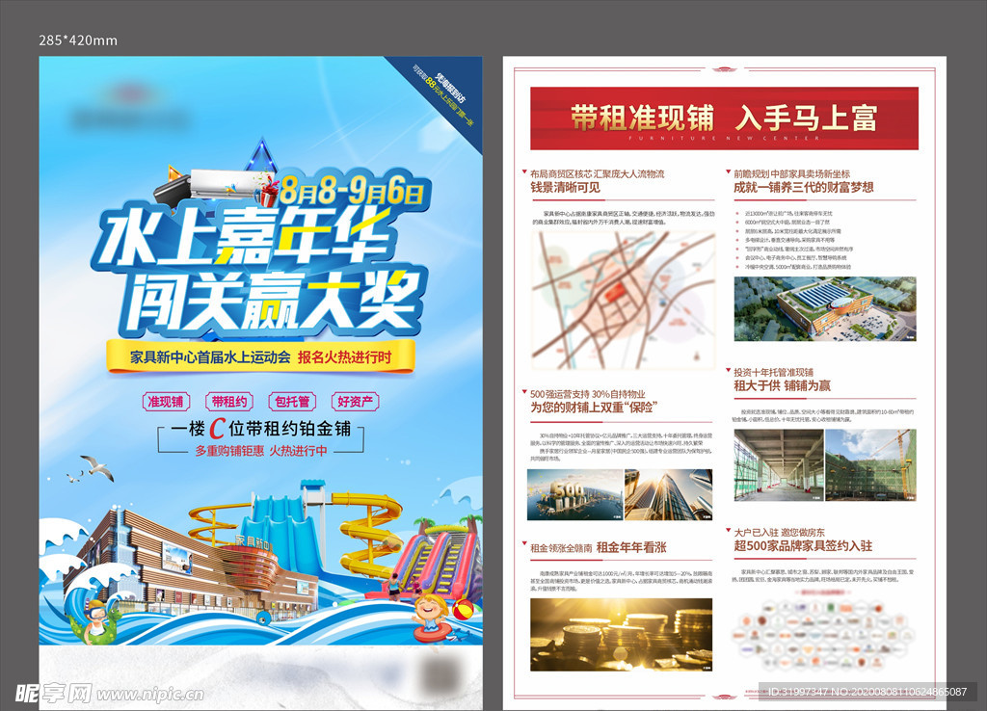Click the seagull graphic in the sky
987x711 pixels.
pyautogui.click(x=95, y=469)
